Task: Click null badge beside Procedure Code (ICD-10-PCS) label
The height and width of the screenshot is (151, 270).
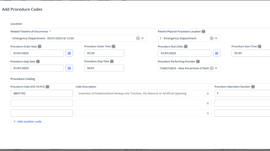Action: tap(47, 87)
